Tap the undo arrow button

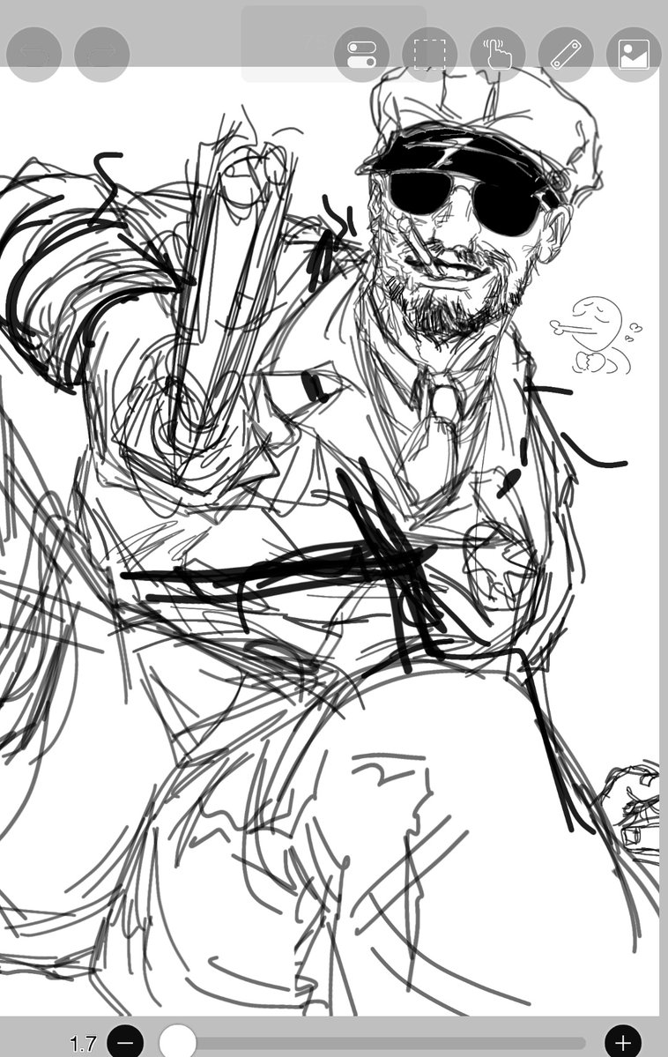click(33, 55)
